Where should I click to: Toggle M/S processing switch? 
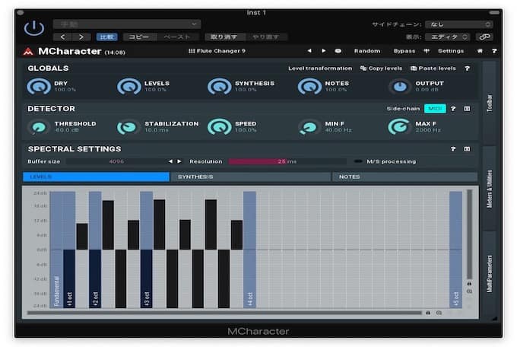tap(358, 161)
